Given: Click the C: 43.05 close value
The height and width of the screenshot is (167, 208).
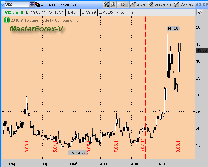Looking at the screenshot, I should tap(106, 13).
